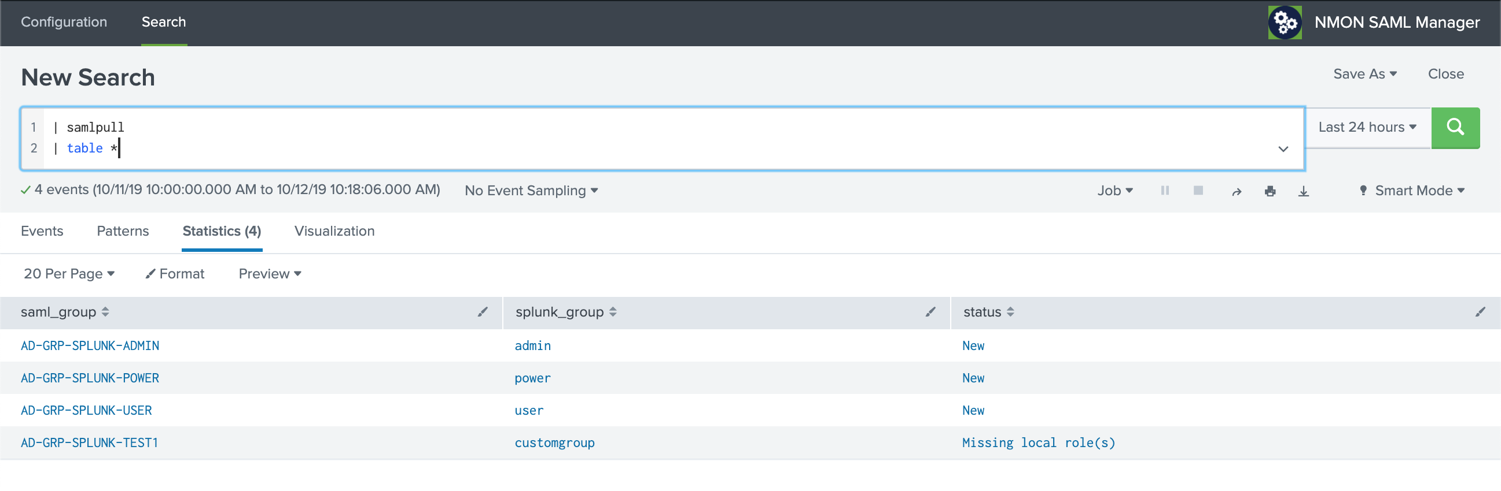This screenshot has height=491, width=1501.
Task: Expand the search bar editor chevron
Action: (x=1283, y=149)
